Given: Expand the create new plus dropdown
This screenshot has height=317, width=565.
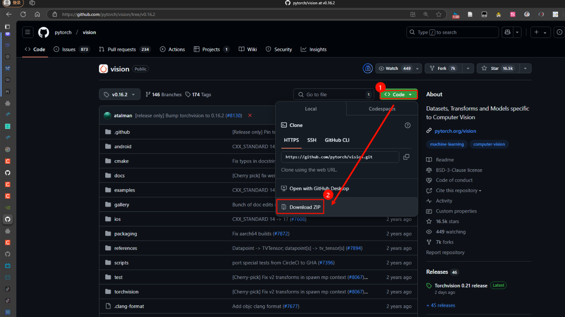Looking at the screenshot, I should (x=541, y=32).
